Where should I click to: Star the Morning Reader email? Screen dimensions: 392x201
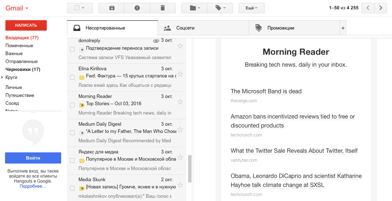pos(180,102)
